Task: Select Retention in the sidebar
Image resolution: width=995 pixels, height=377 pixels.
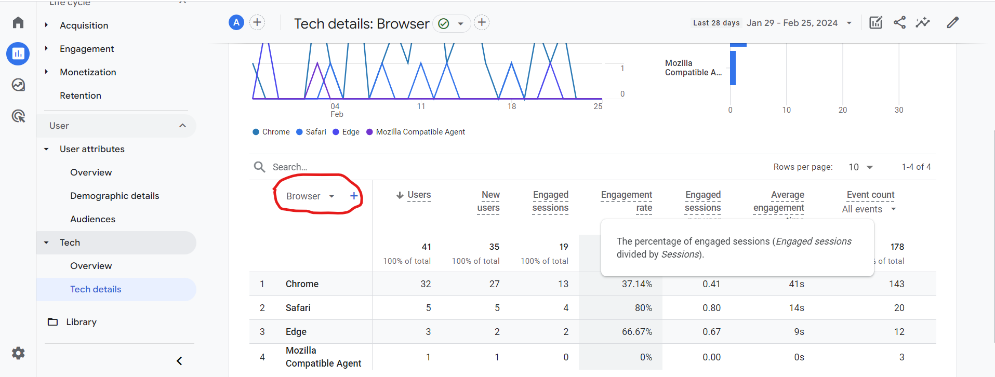Action: pos(80,96)
